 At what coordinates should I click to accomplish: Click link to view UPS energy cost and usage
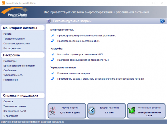click(x=100, y=79)
